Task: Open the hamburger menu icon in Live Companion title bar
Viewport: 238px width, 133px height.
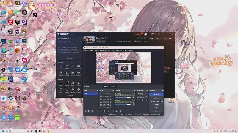Action: (x=162, y=34)
